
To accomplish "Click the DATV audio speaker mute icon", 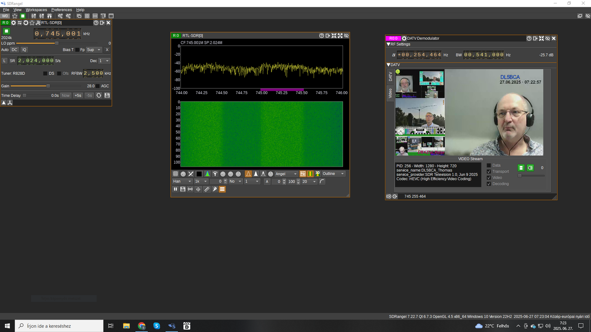I will 530,168.
